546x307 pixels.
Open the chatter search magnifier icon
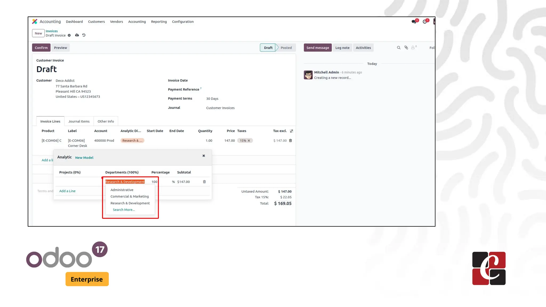[399, 48]
